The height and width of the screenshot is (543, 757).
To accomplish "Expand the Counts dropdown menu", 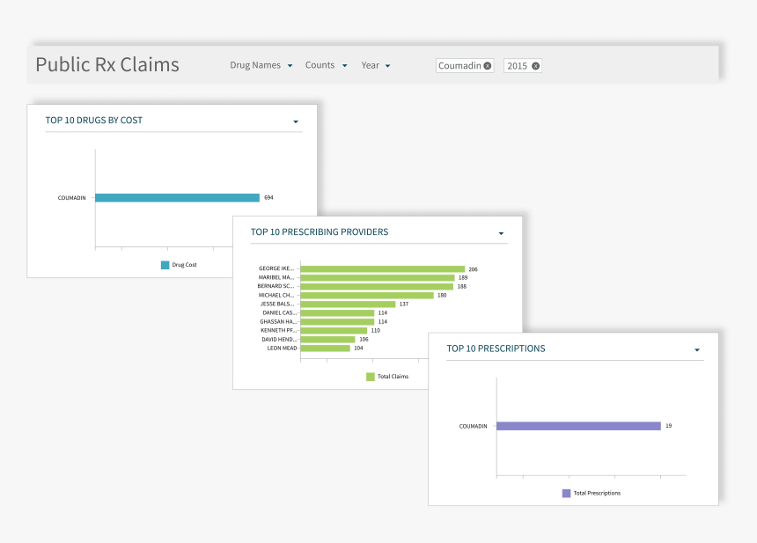I will coord(326,65).
